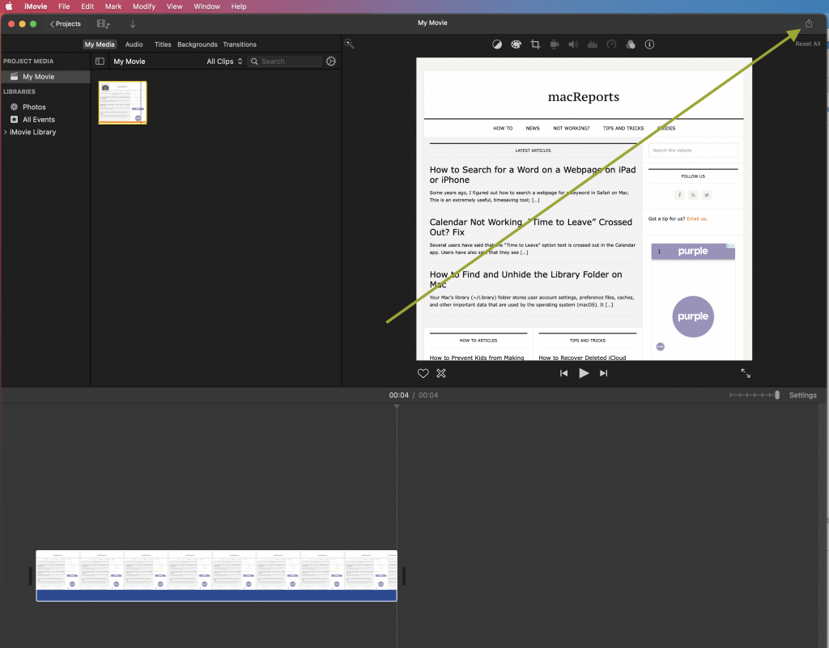Select the screenshot clip thumbnail in browser
Image resolution: width=829 pixels, height=648 pixels.
point(123,103)
